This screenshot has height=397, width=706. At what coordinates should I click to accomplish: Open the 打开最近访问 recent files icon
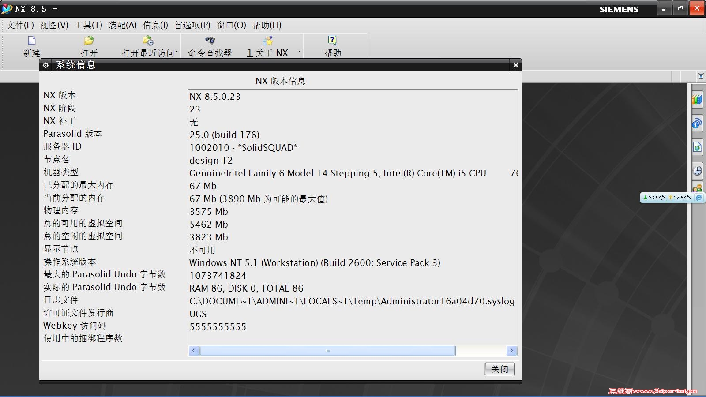pyautogui.click(x=148, y=41)
